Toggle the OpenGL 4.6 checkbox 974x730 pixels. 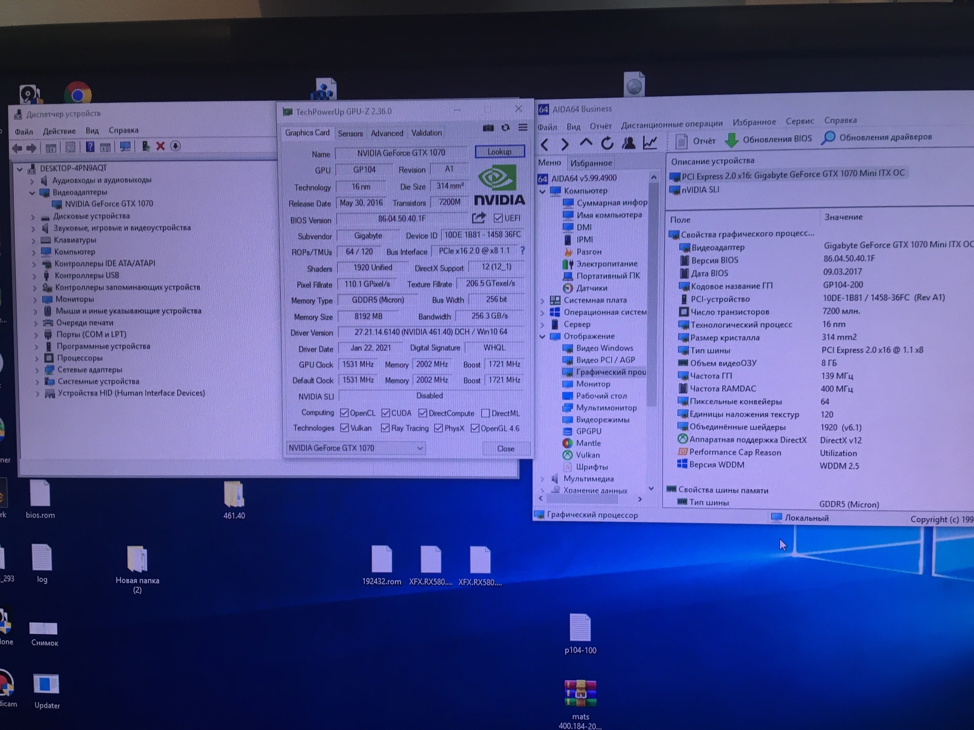(475, 428)
